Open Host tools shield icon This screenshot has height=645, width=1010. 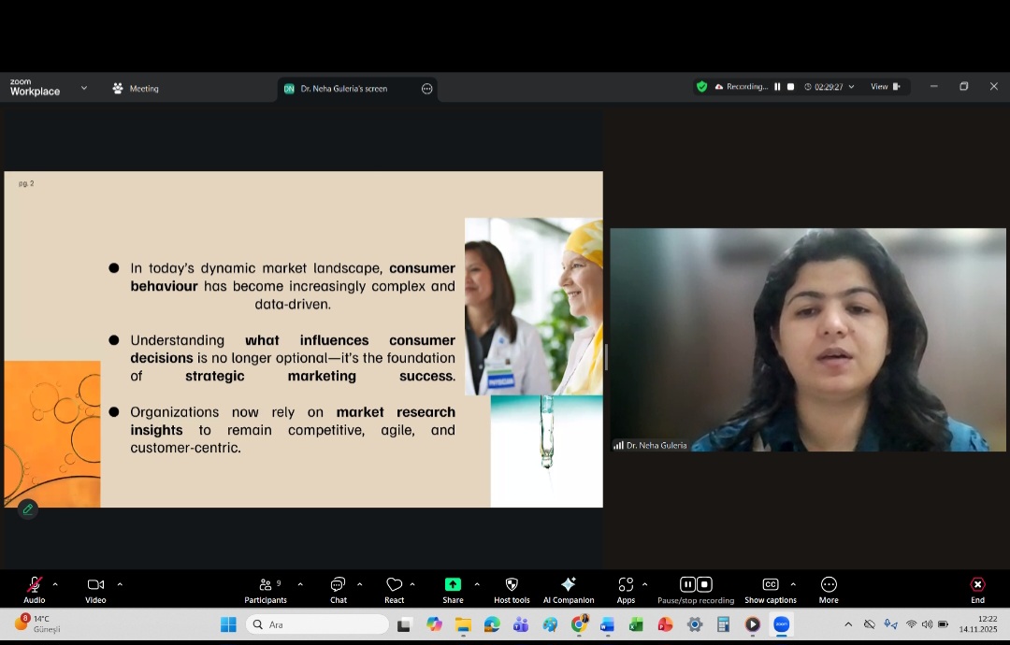(512, 589)
